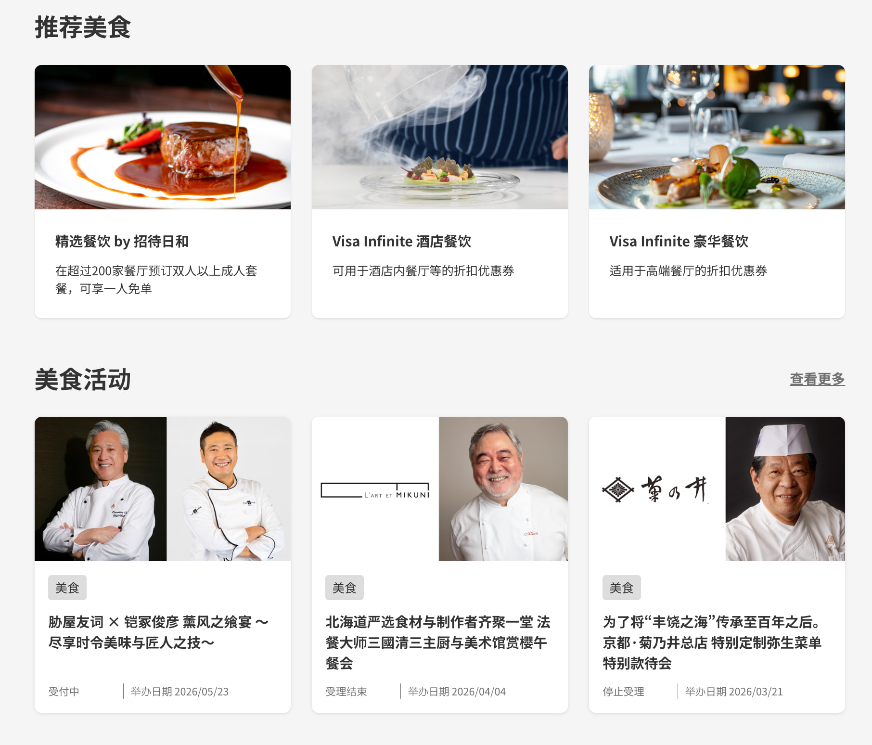This screenshot has height=745, width=872.
Task: Open the steak dish photo card
Action: pos(163,137)
